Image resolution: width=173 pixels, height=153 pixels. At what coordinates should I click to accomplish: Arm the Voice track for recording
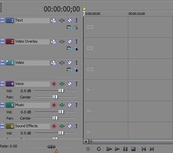click(x=54, y=84)
